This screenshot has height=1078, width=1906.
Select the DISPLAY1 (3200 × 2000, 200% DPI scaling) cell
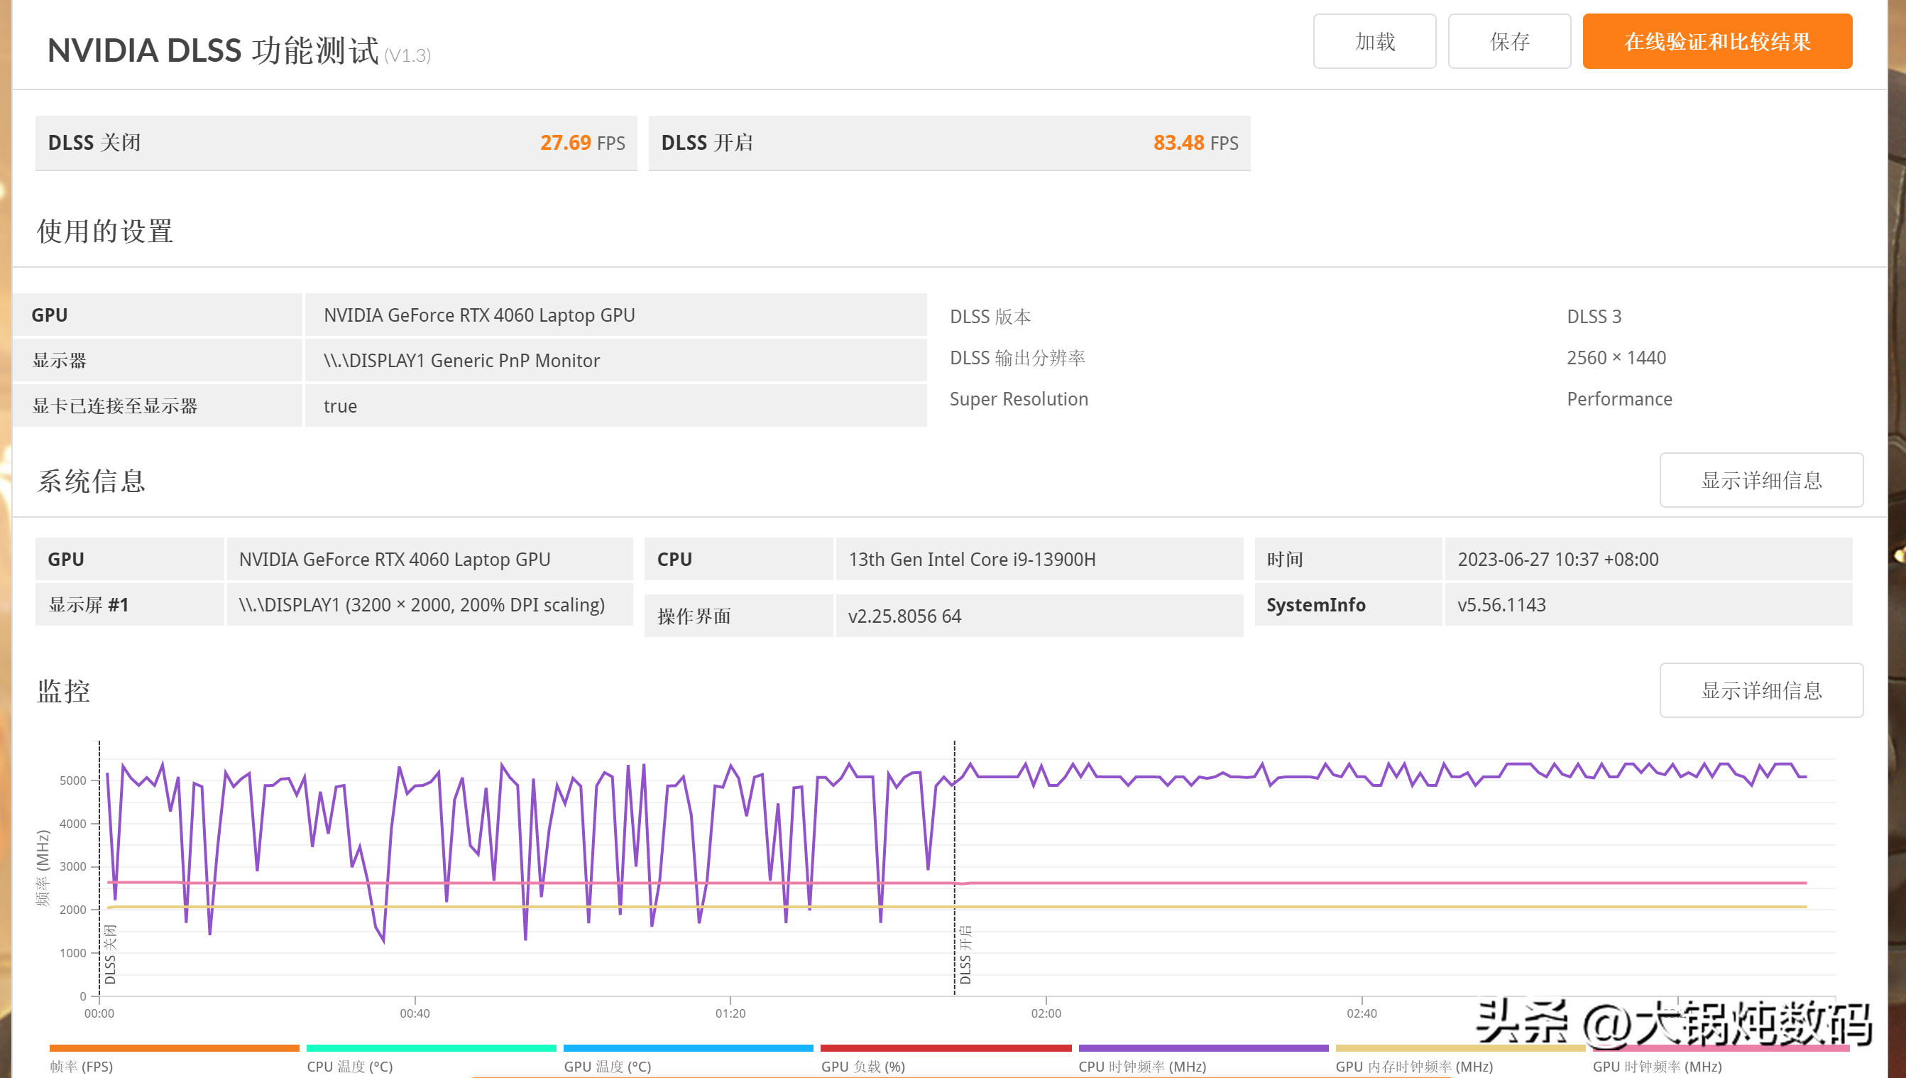pos(430,605)
